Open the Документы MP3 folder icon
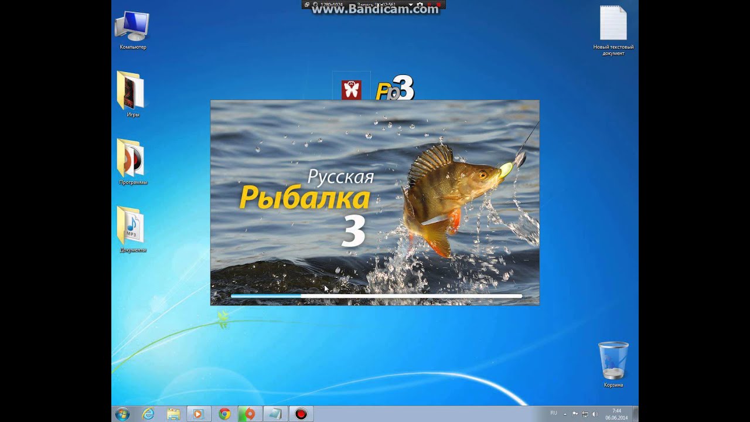 point(133,230)
